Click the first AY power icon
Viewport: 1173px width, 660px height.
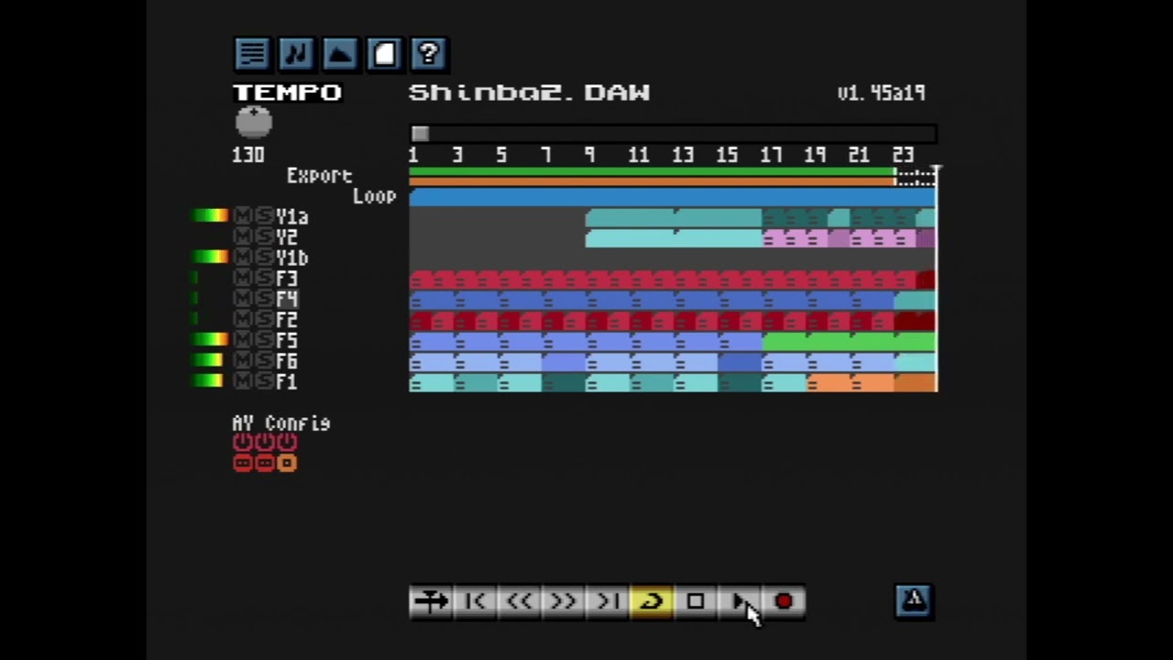coord(242,443)
